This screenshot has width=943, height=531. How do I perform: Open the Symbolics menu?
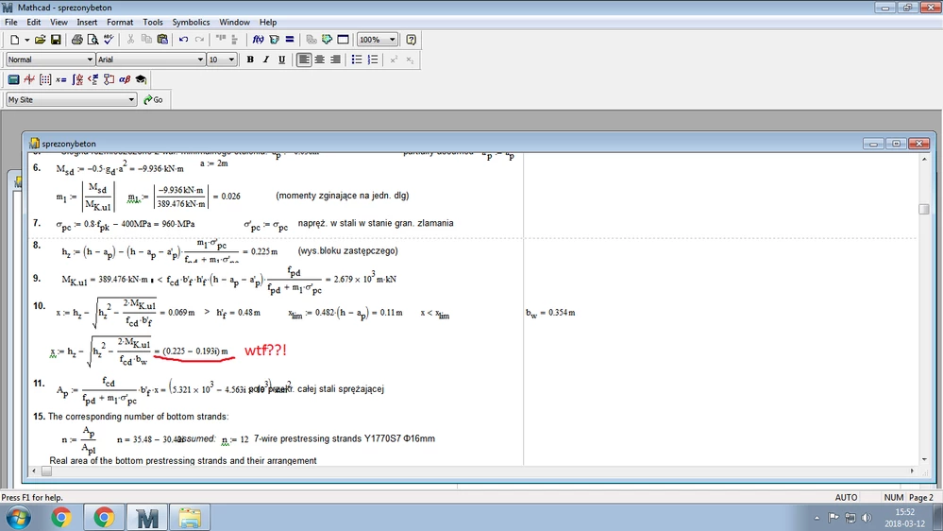click(191, 23)
